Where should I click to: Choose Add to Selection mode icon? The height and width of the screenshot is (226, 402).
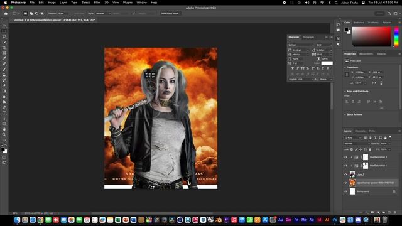tap(31, 13)
